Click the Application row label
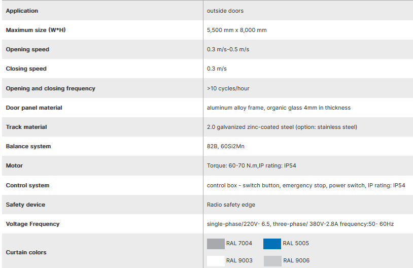Image resolution: width=413 pixels, height=268 pixels. tap(22, 11)
